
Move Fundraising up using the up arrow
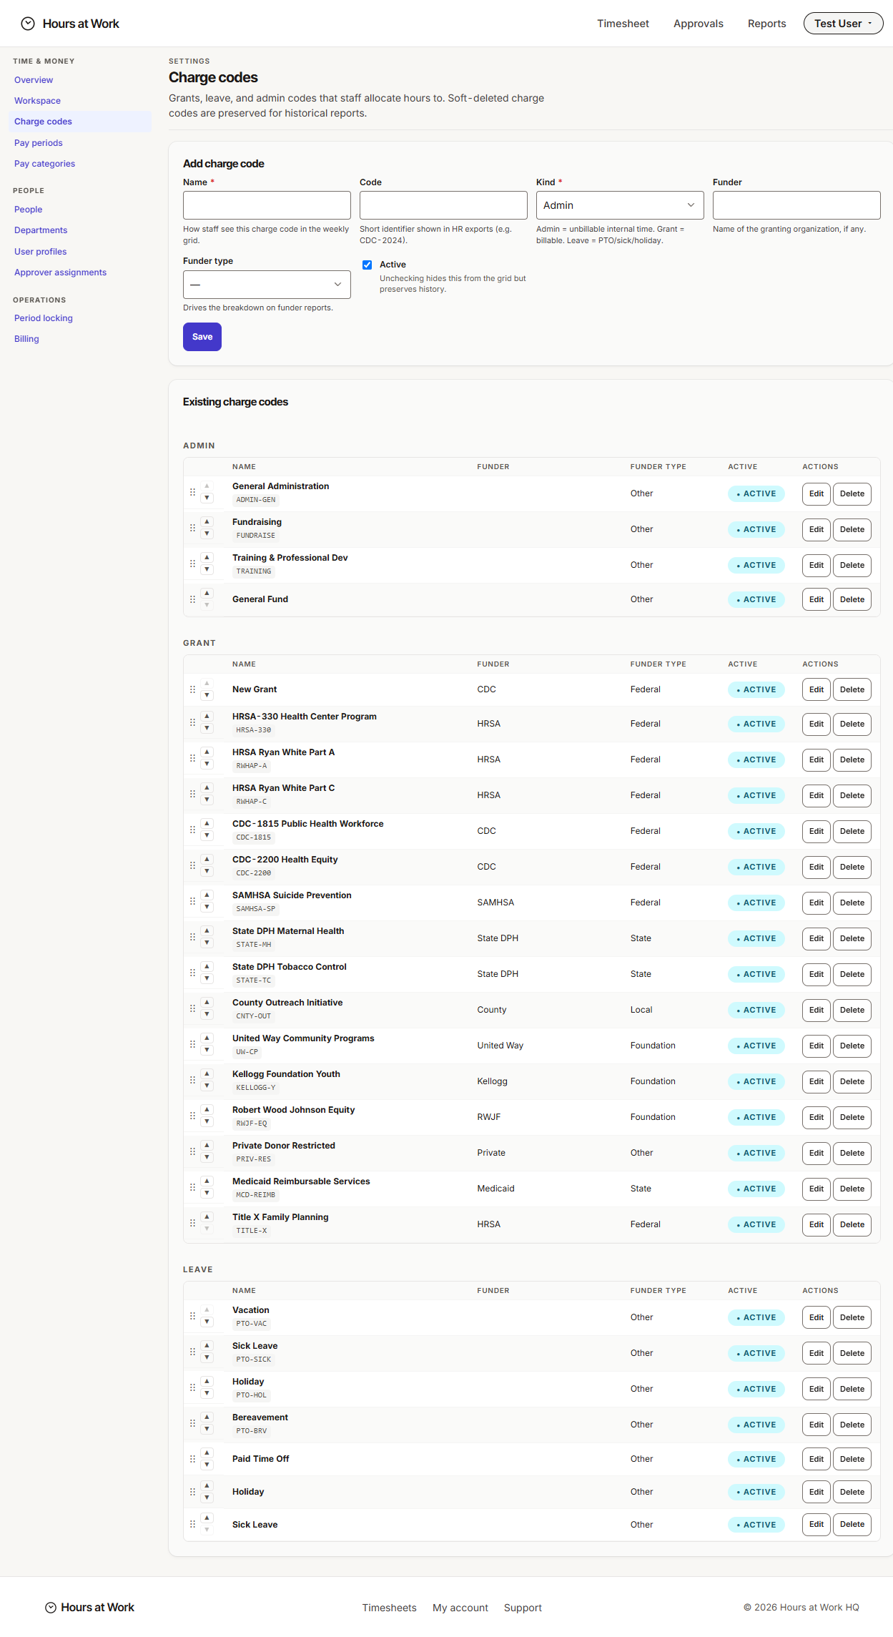[x=207, y=522]
